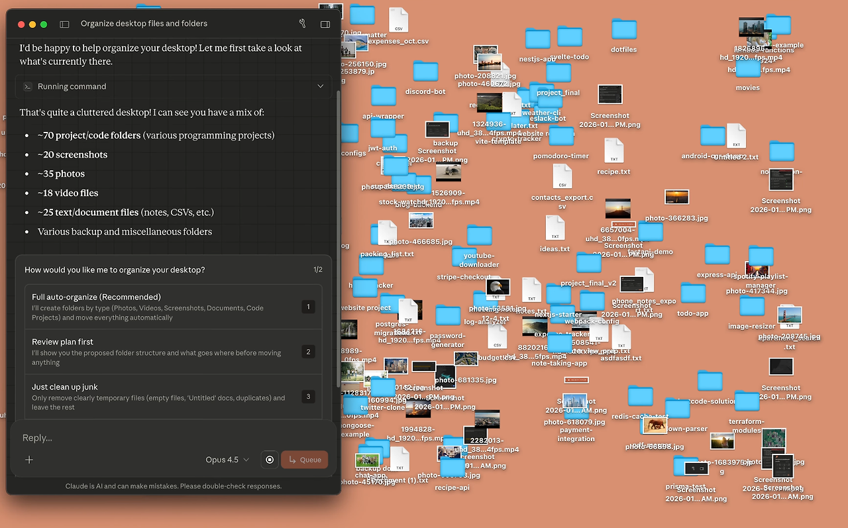Click the plus attachment icon
This screenshot has height=528, width=848.
(x=29, y=460)
